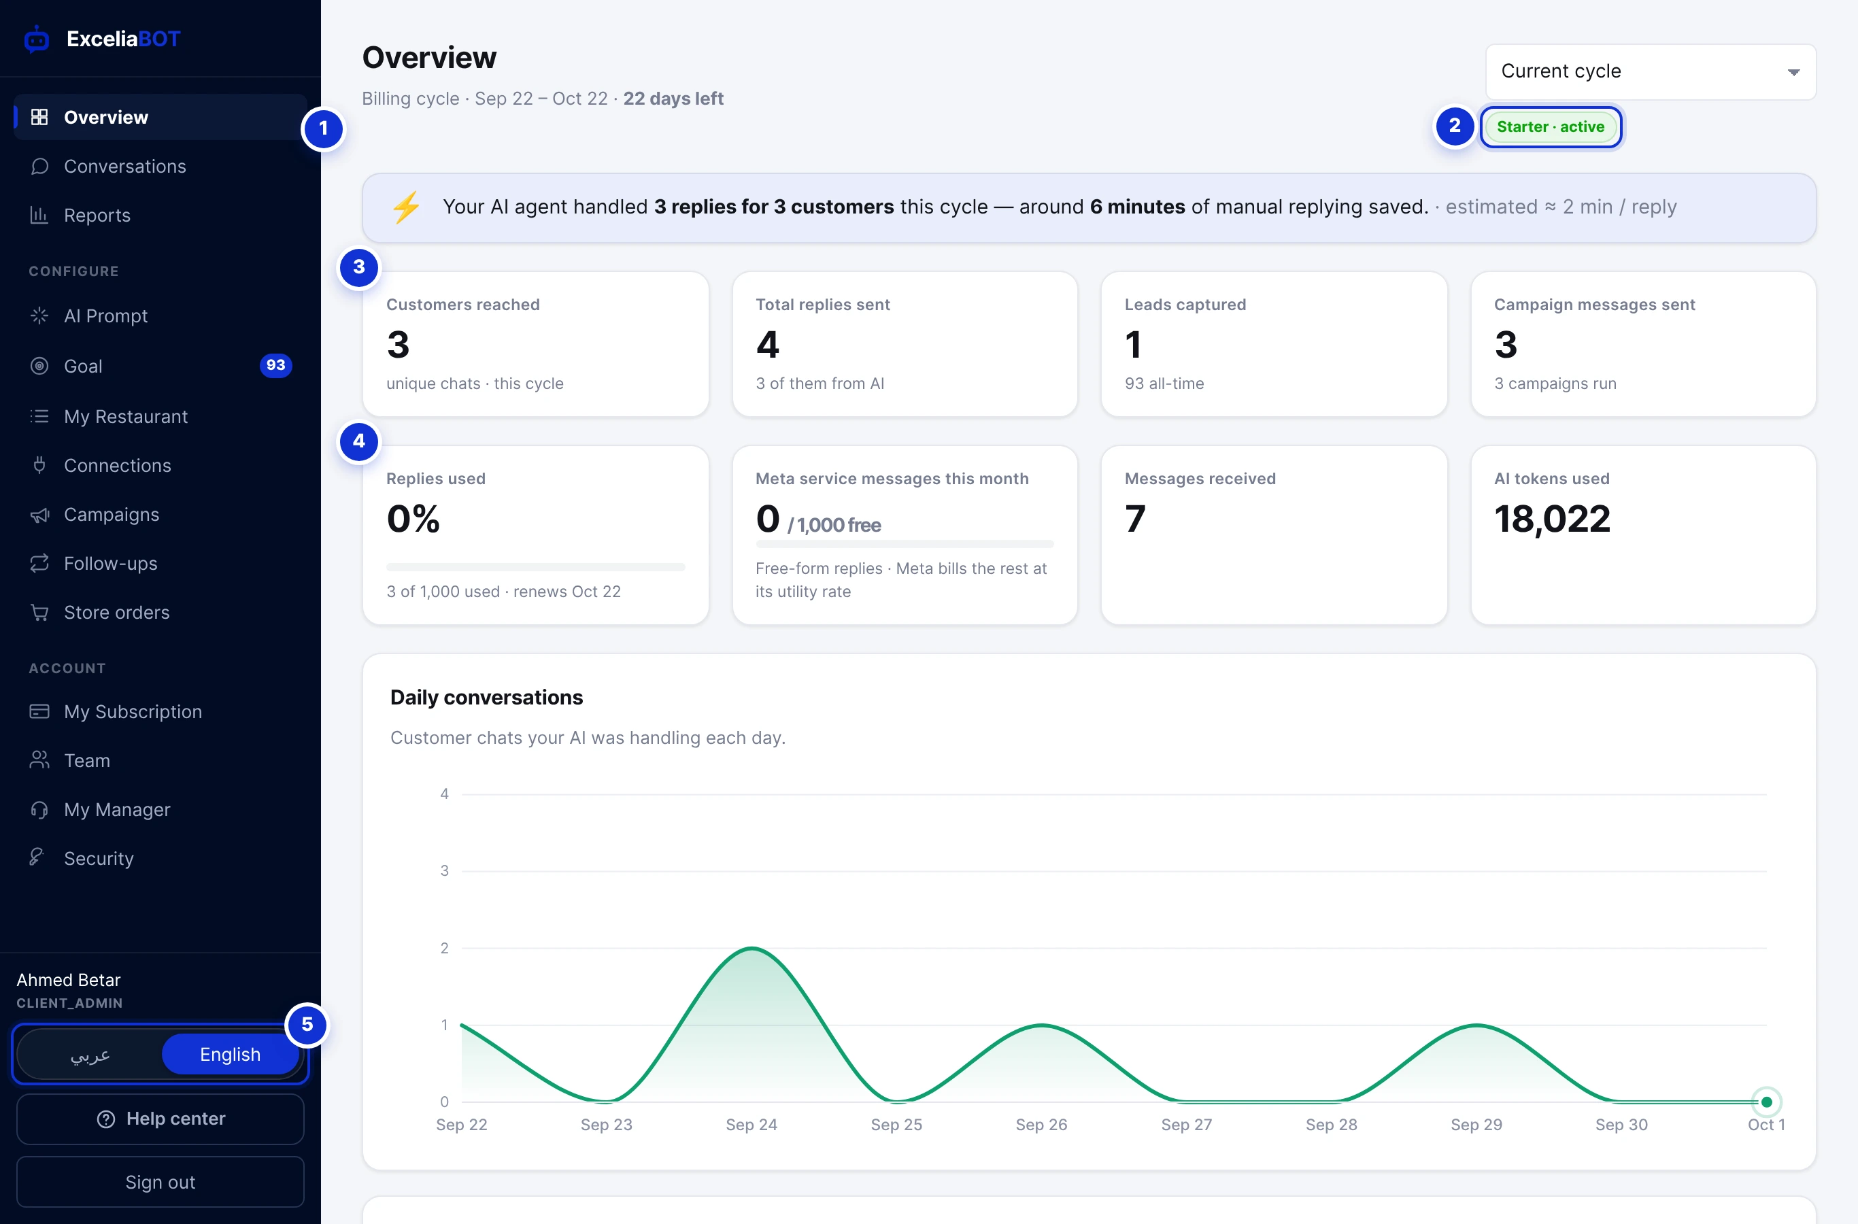Click the Meta service messages progress bar
This screenshot has height=1224, width=1858.
point(905,544)
